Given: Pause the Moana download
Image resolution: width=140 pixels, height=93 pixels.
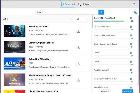Looking at the screenshot, I should click(131, 53).
